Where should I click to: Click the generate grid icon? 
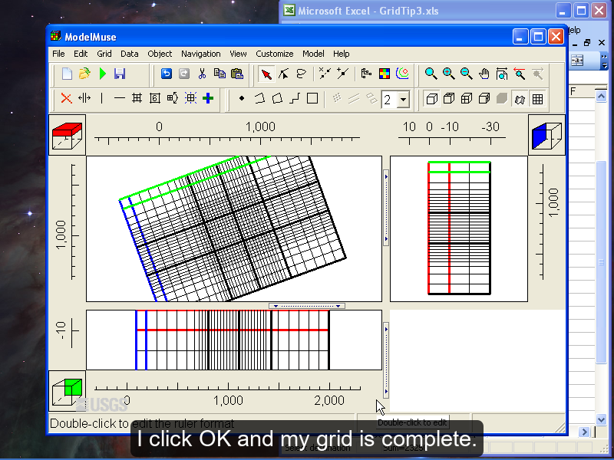(190, 98)
